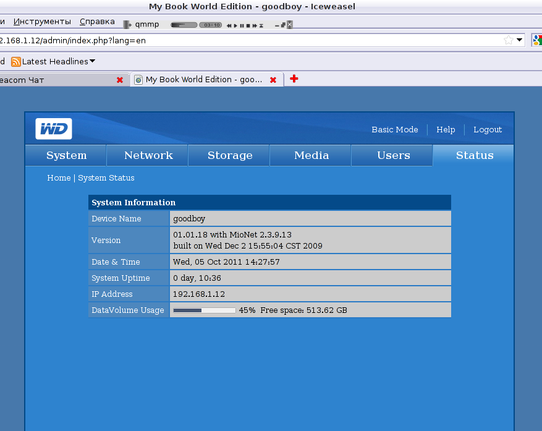Click the System Uptime label

click(x=121, y=278)
